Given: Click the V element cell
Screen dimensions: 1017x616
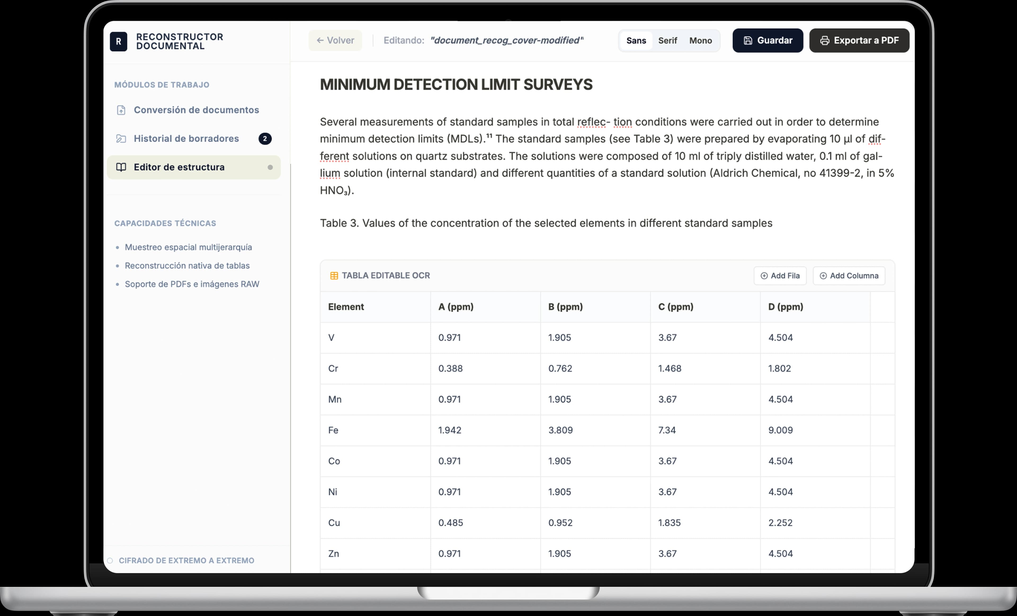Looking at the screenshot, I should point(375,338).
